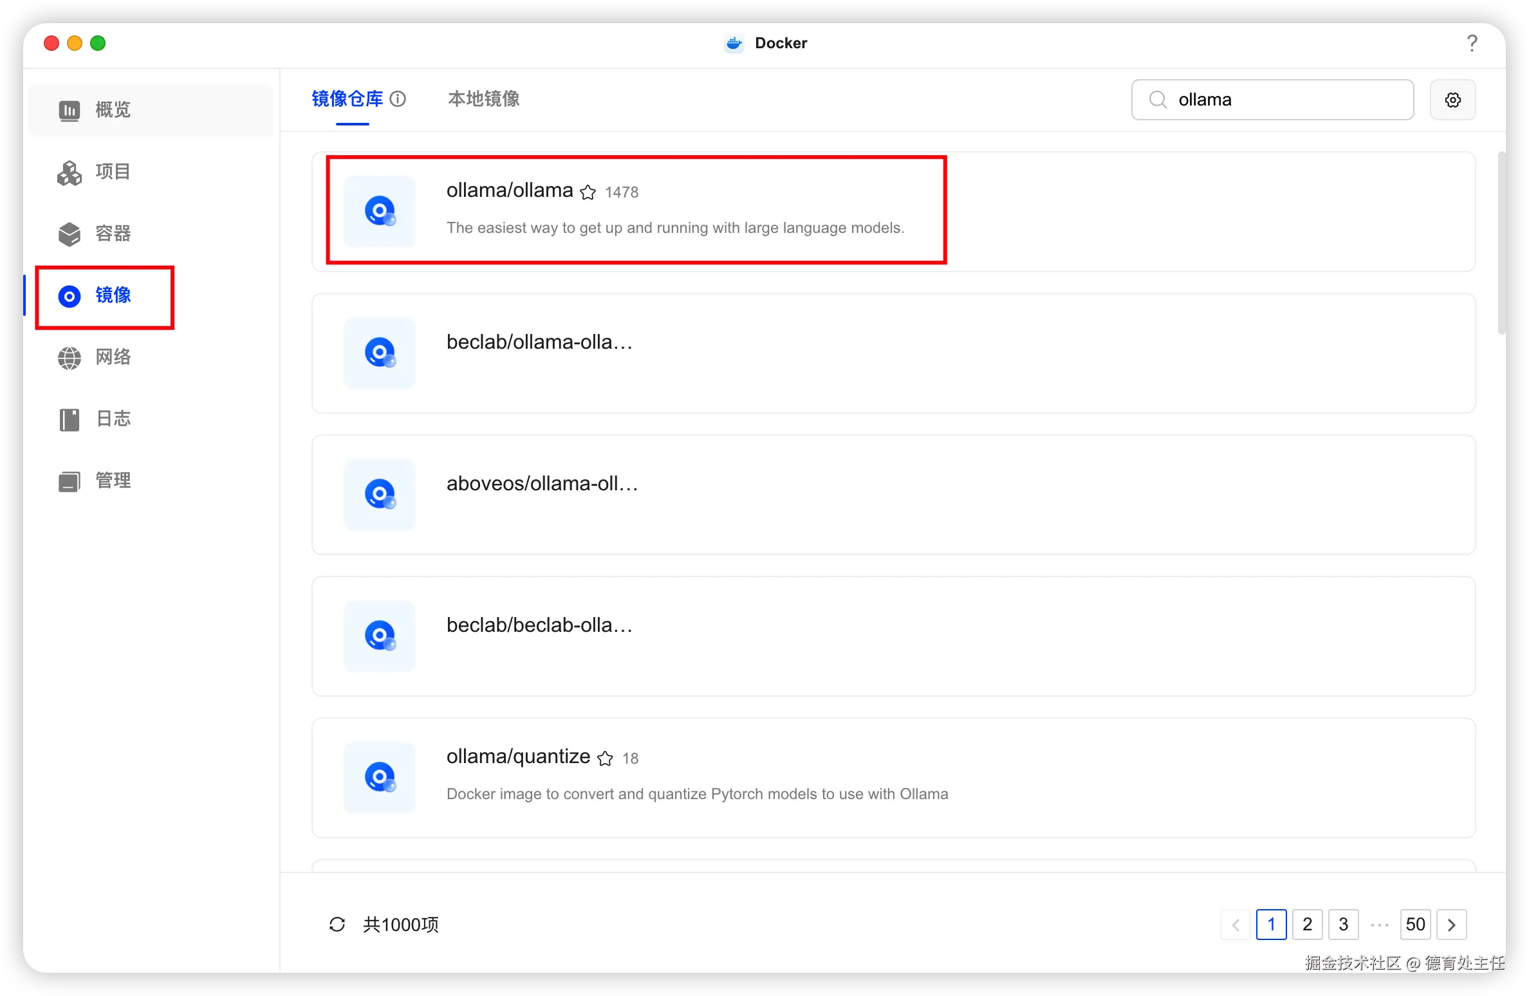This screenshot has width=1529, height=996.
Task: Click the info icon next to 镜像仓库
Action: coord(398,98)
